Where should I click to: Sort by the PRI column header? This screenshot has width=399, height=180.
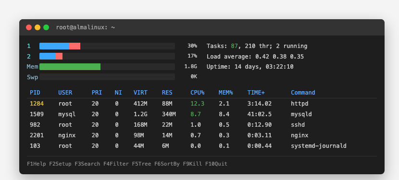[x=97, y=93]
